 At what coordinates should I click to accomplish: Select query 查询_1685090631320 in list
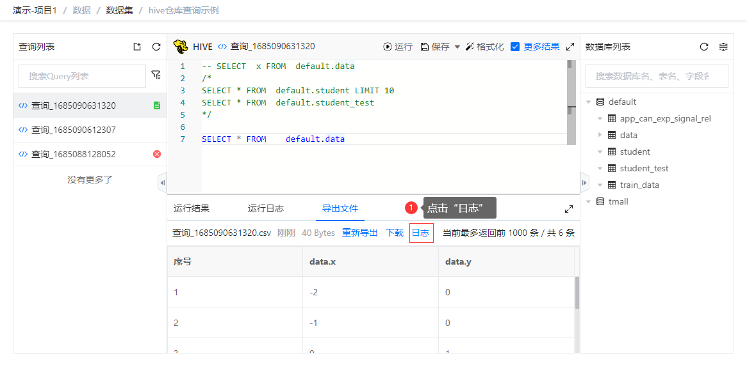[90, 105]
